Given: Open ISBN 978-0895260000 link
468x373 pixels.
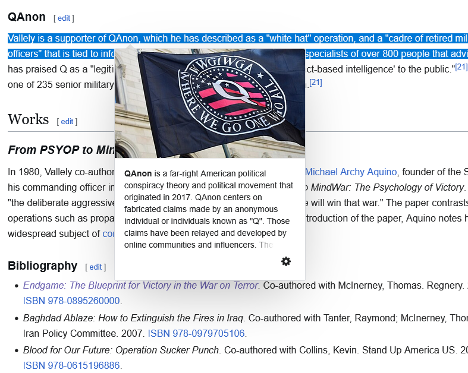Looking at the screenshot, I should [x=71, y=301].
